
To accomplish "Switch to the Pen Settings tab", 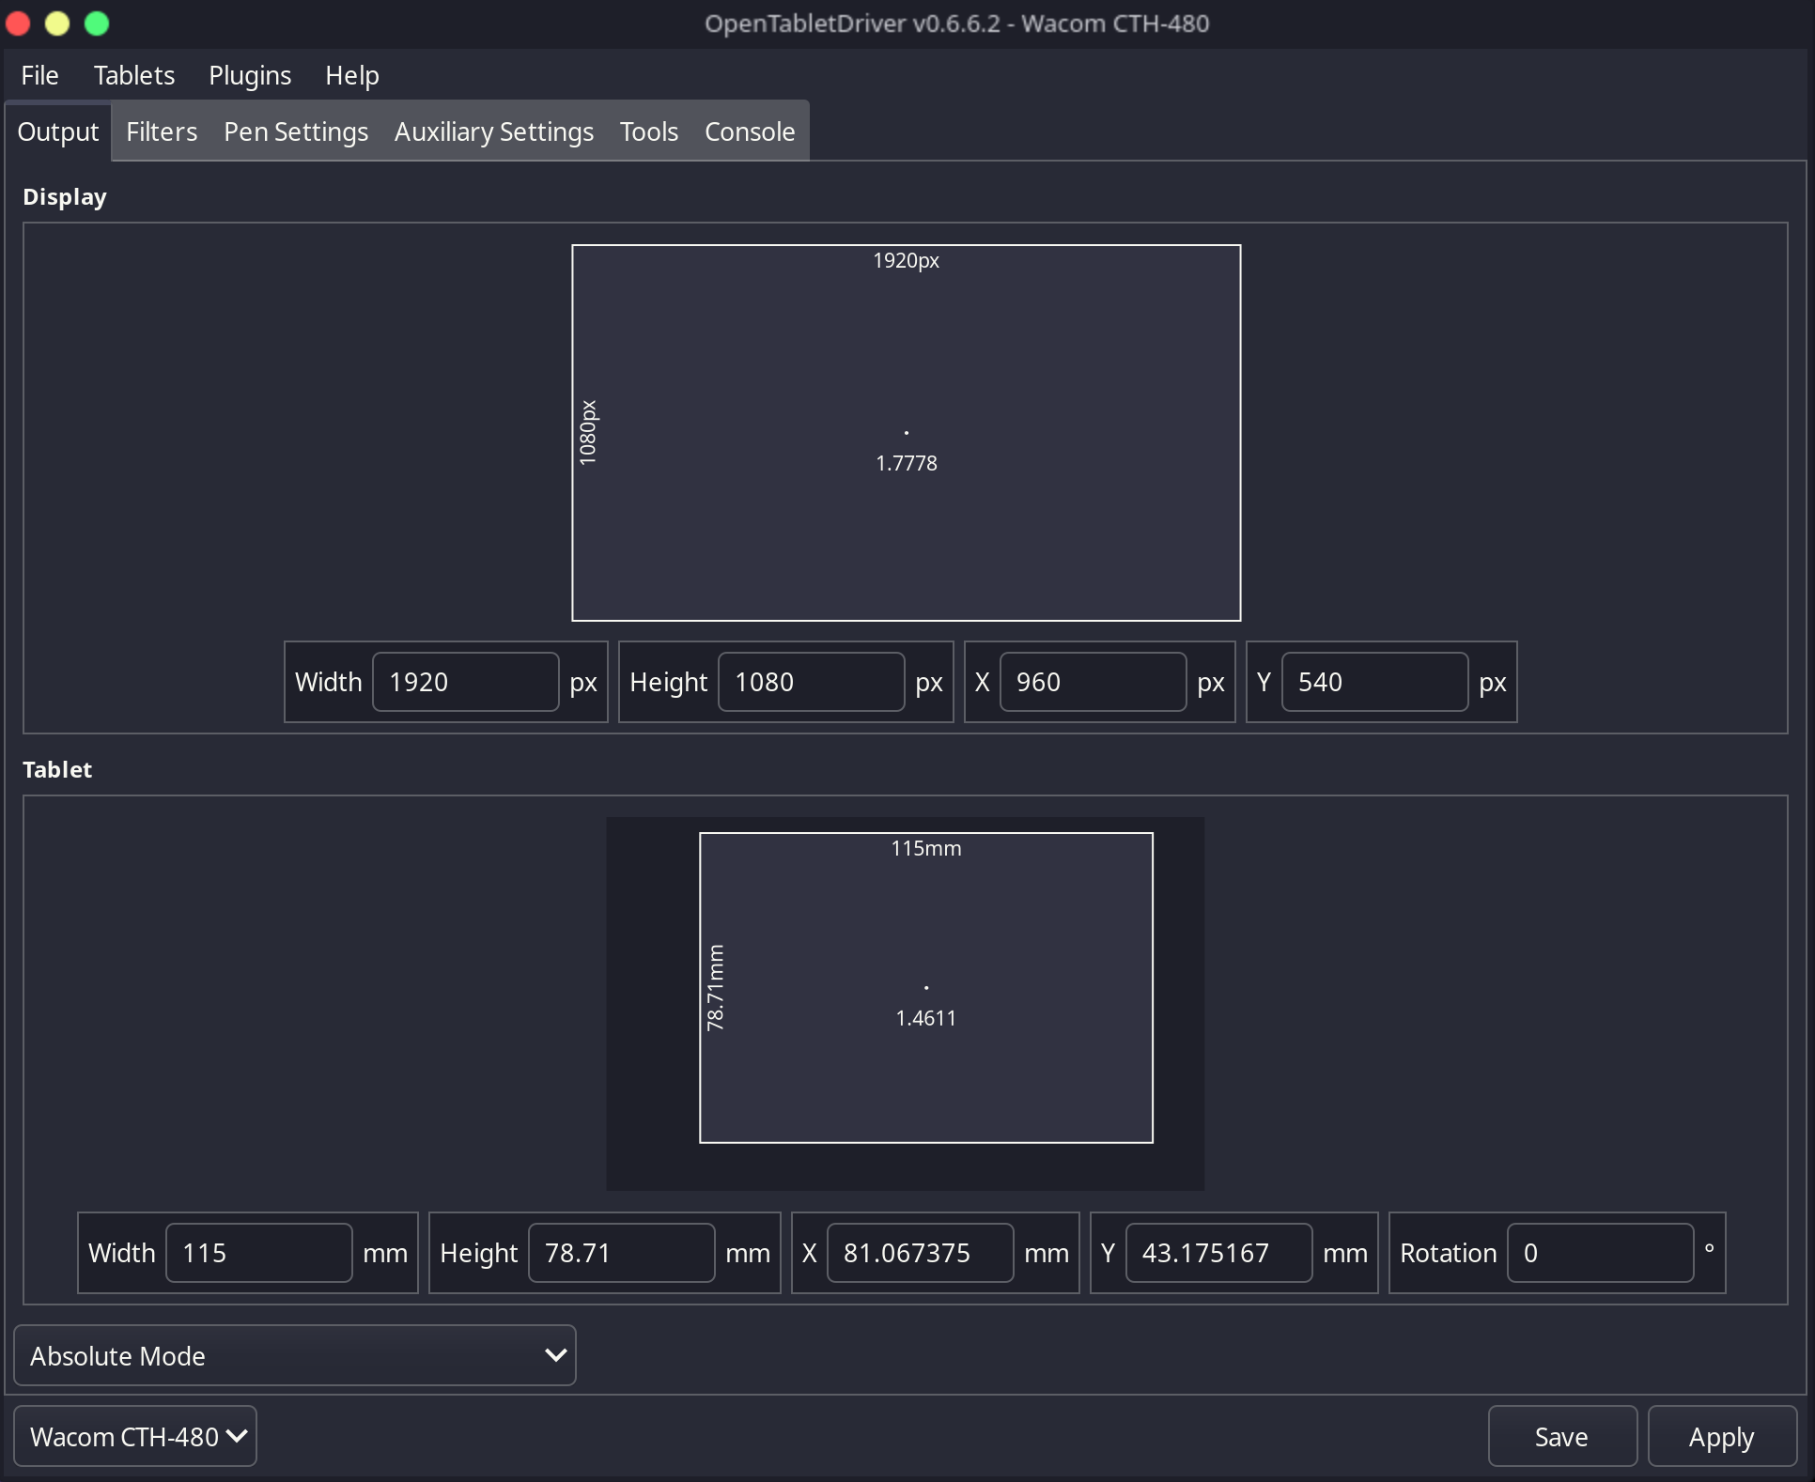I will (x=296, y=131).
